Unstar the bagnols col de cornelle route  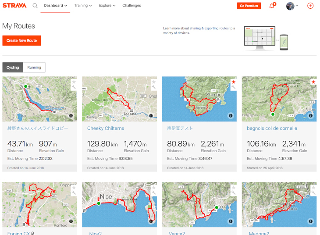tap(313, 82)
